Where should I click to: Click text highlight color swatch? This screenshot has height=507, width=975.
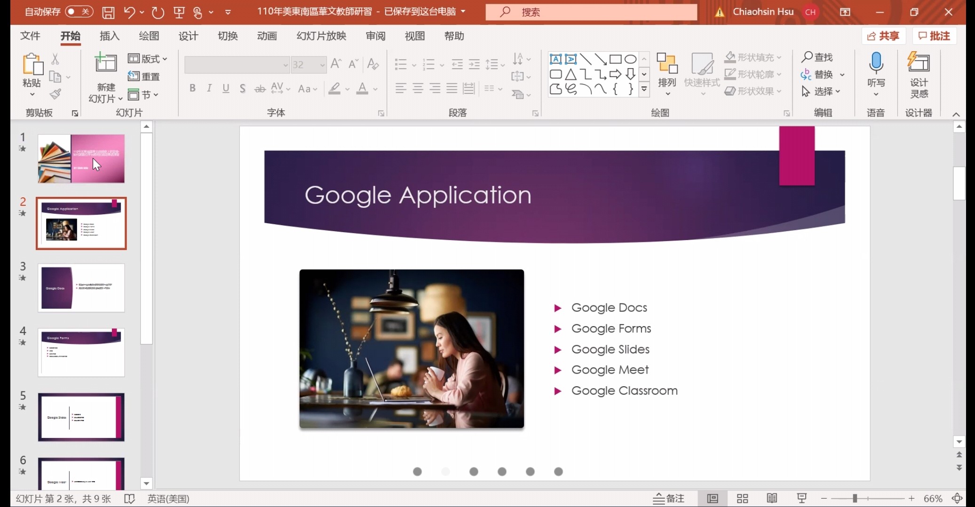[334, 88]
